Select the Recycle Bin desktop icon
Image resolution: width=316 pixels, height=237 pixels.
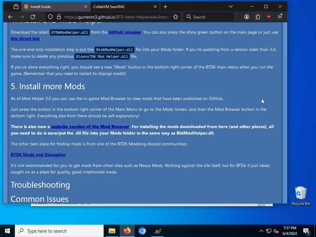[301, 196]
